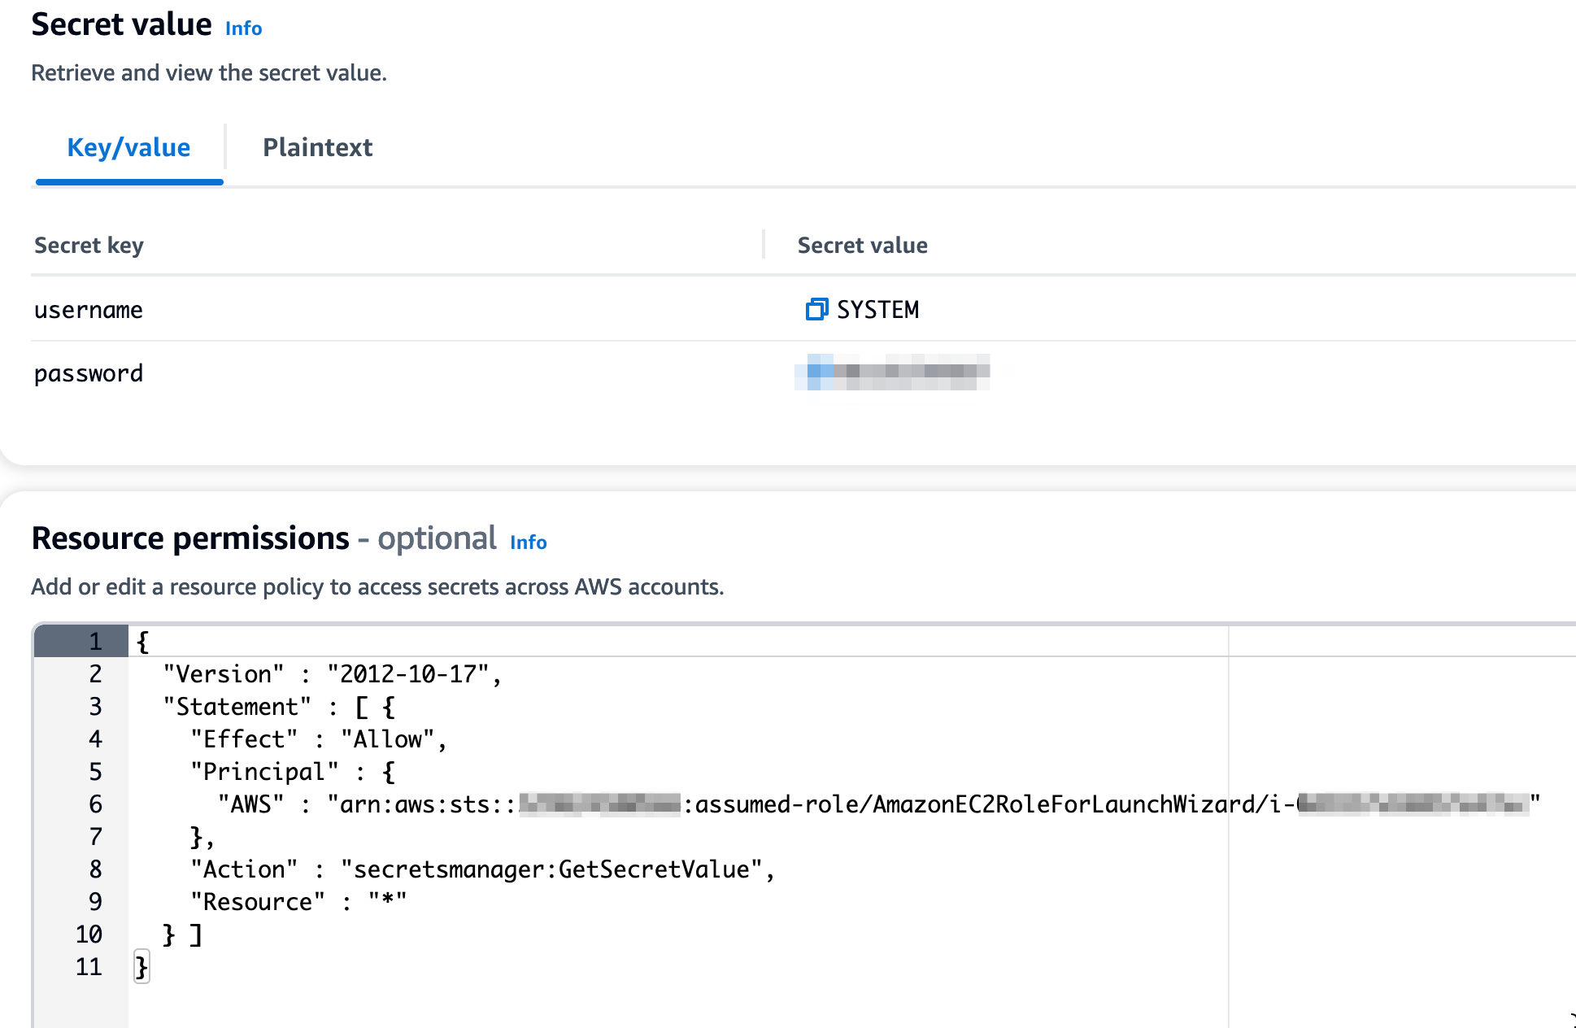Open Info link beside Resource permissions
Viewport: 1576px width, 1028px height.
point(528,542)
